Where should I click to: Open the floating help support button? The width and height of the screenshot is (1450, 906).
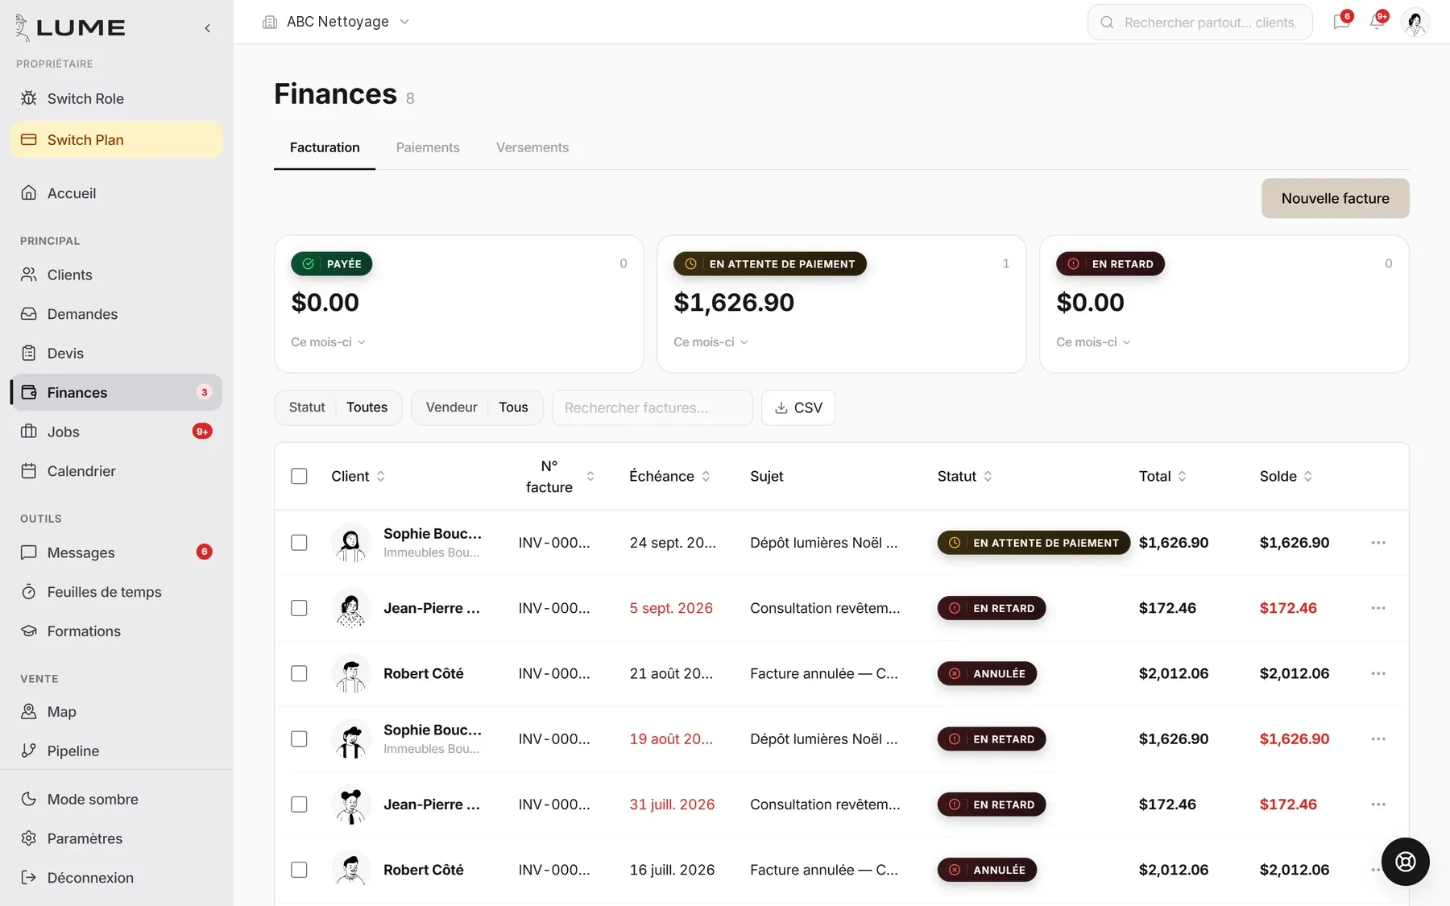point(1406,862)
